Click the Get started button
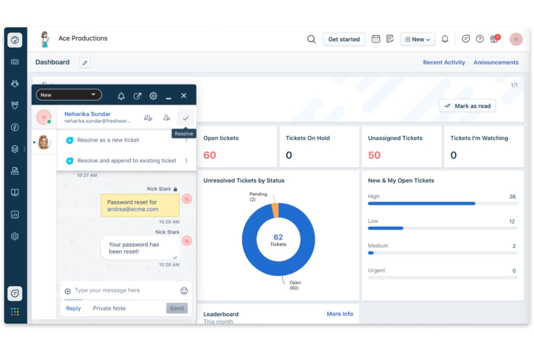Image resolution: width=534 pixels, height=356 pixels. tap(344, 39)
